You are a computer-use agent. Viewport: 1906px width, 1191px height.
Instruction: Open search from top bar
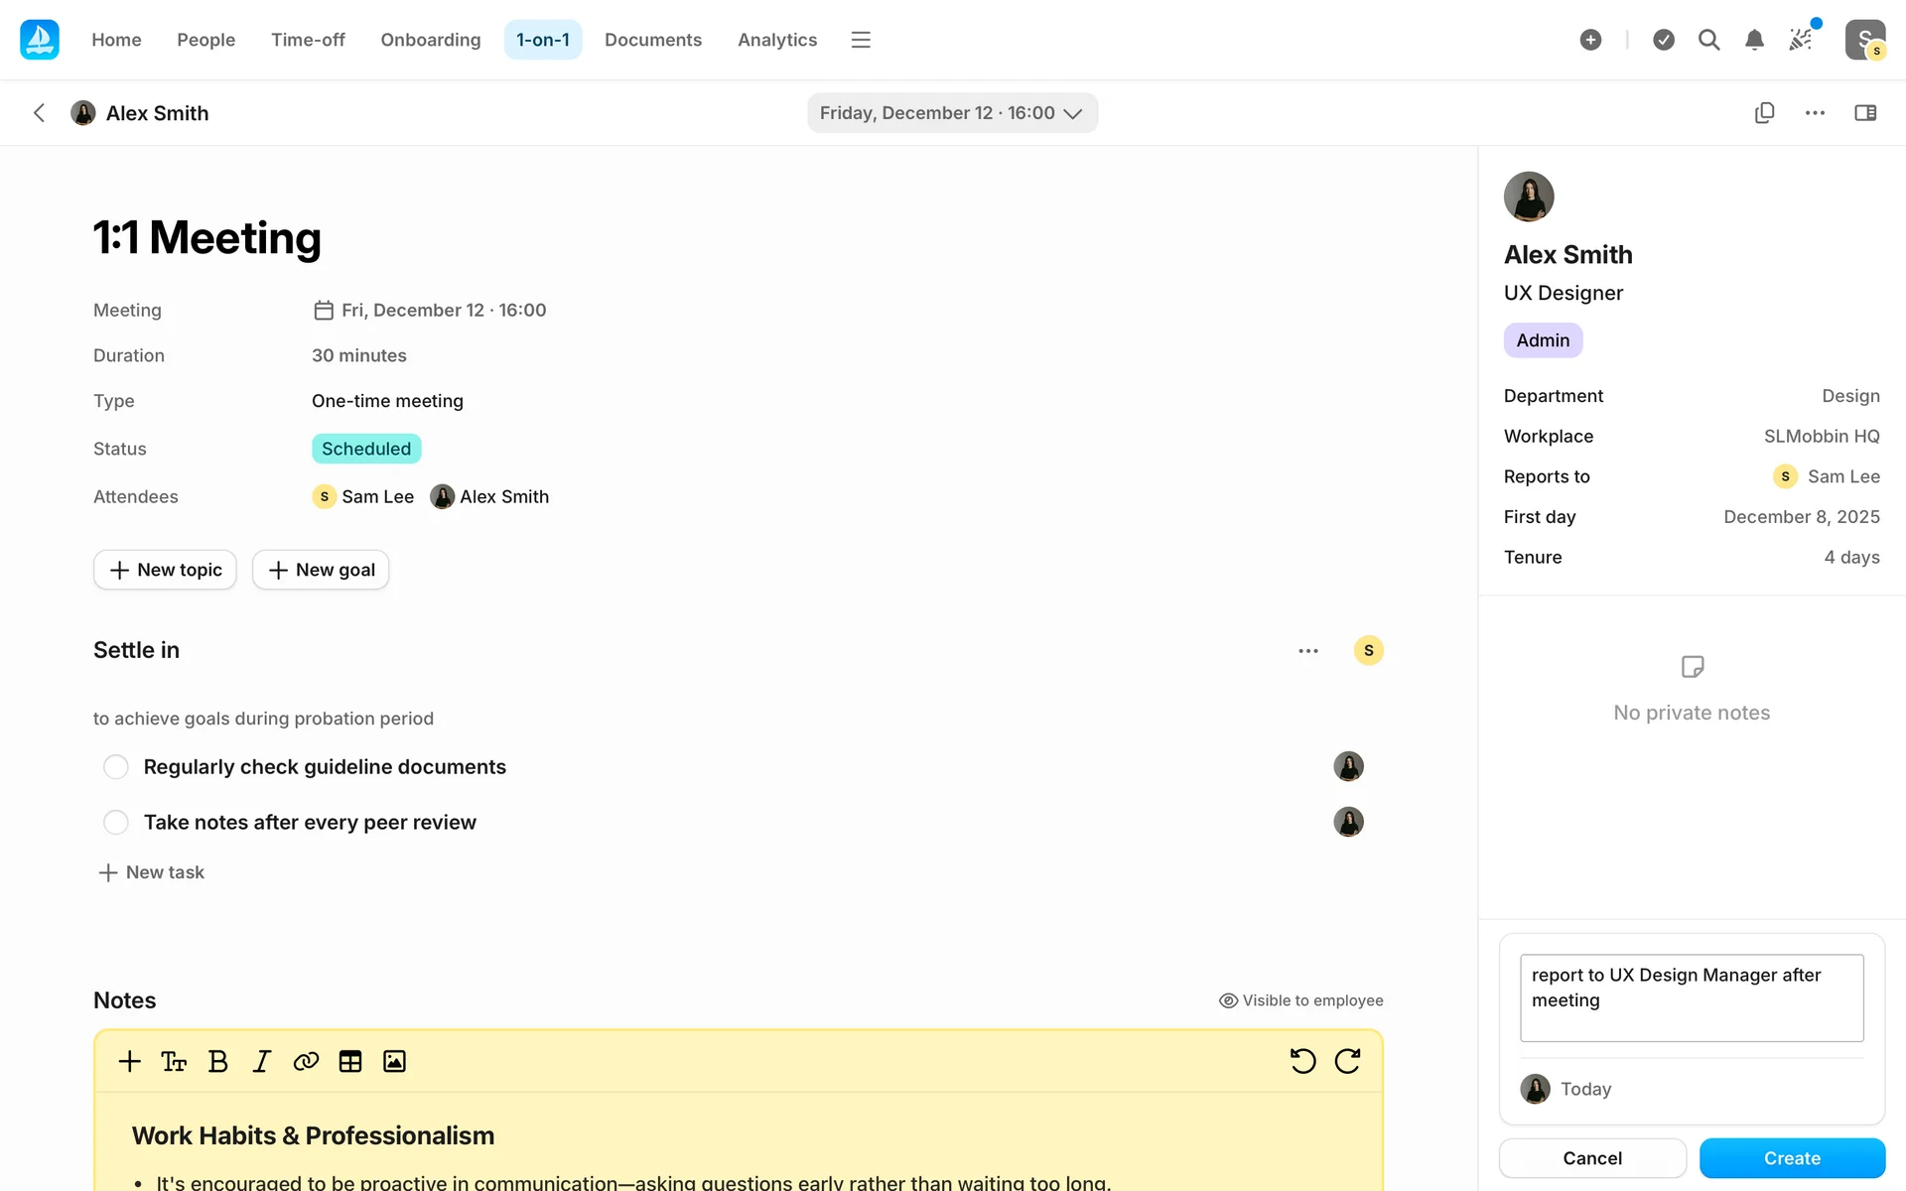pos(1708,40)
